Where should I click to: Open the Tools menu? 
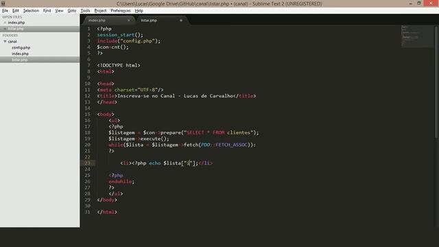point(85,11)
